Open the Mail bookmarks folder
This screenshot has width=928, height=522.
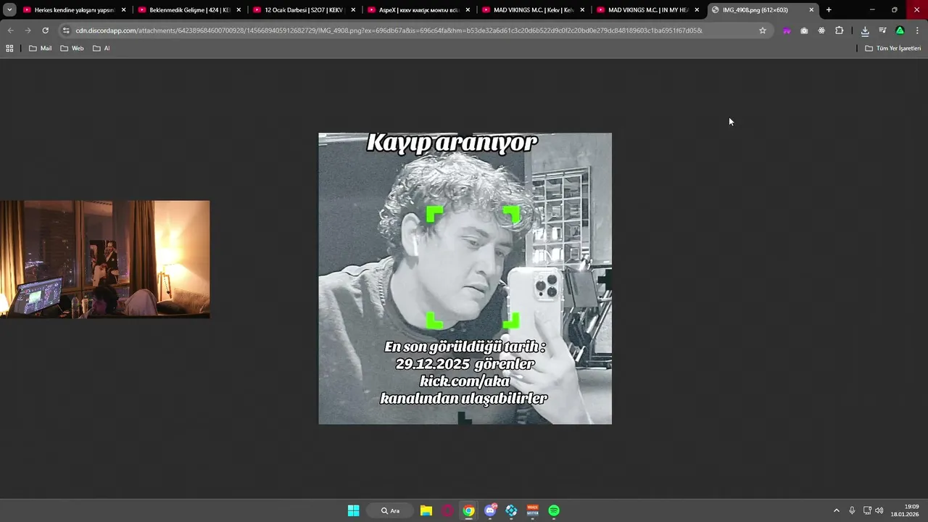point(40,48)
